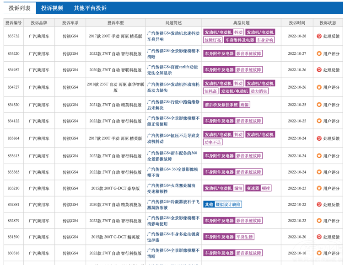Viewport: 345px width, 265px height.
Task: Open the link 广汽传祺GS4车身多处生锈腐蚀掉漆
Action: [x=173, y=237]
